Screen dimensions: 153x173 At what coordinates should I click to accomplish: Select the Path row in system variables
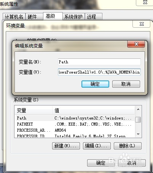[x=75, y=118]
